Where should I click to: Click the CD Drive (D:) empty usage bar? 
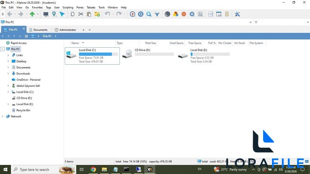pyautogui.click(x=154, y=54)
